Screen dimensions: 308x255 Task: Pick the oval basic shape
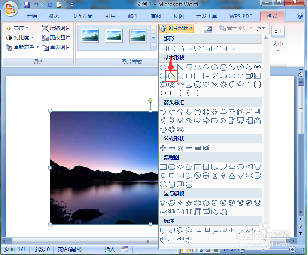tap(163, 67)
